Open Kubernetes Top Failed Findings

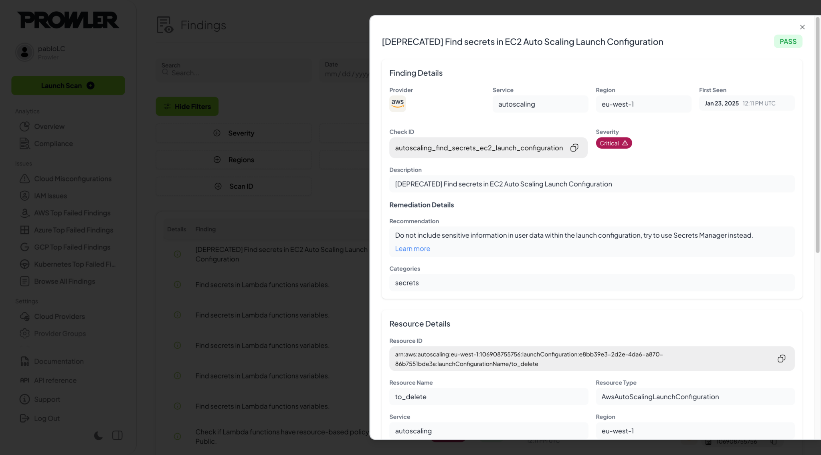coord(75,264)
